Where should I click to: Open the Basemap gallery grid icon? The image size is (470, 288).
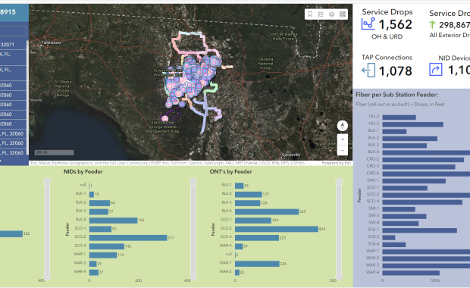pos(343,14)
